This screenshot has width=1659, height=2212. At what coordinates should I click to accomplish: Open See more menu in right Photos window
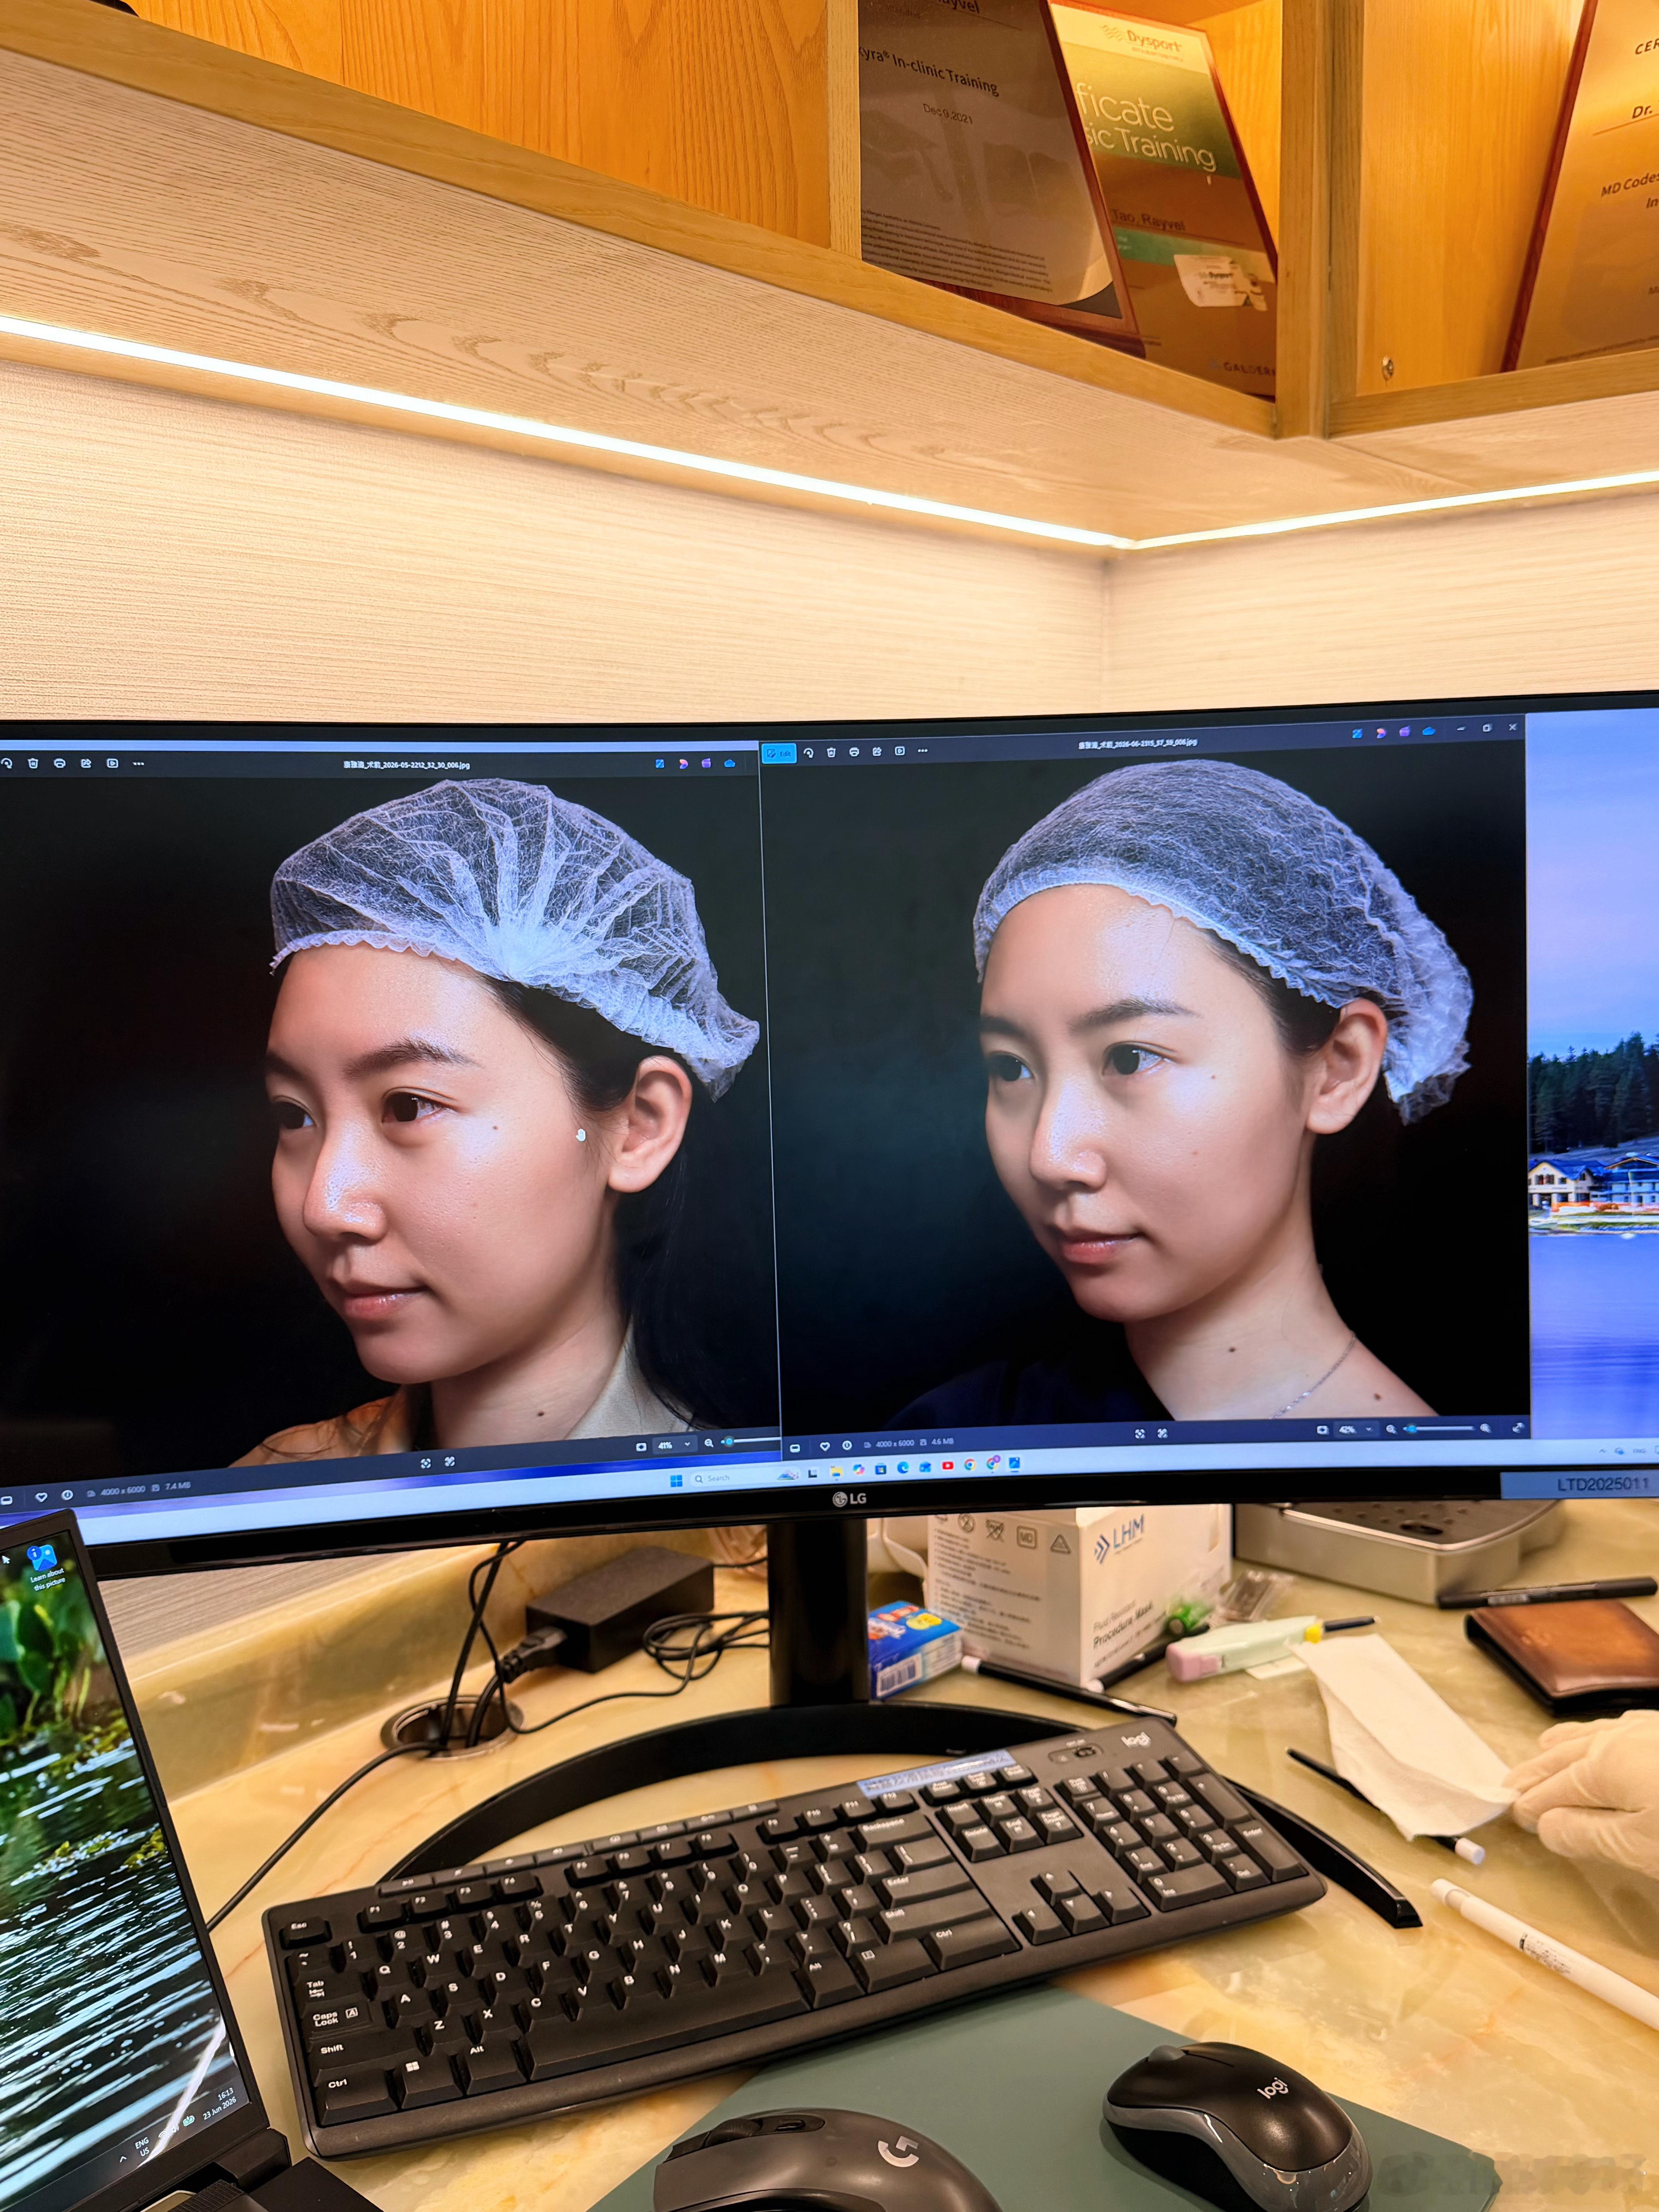pos(923,750)
